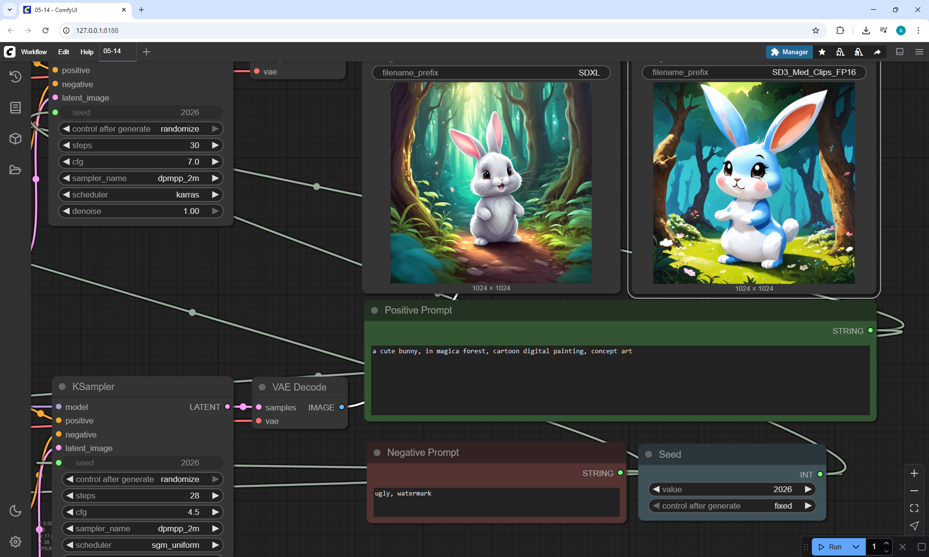Open the Help menu
Viewport: 929px width, 557px height.
(x=87, y=52)
